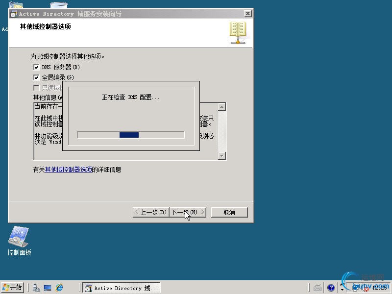Click the scroll-down arrow of info box

222,155
